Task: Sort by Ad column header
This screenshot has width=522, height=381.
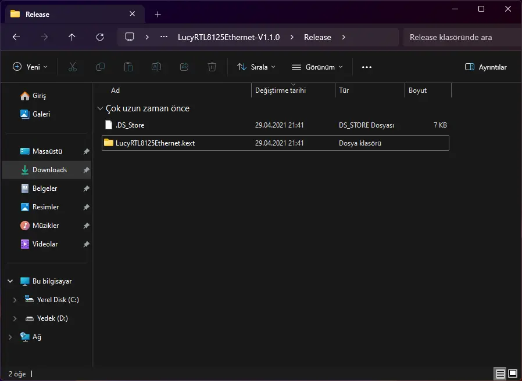Action: pyautogui.click(x=177, y=90)
